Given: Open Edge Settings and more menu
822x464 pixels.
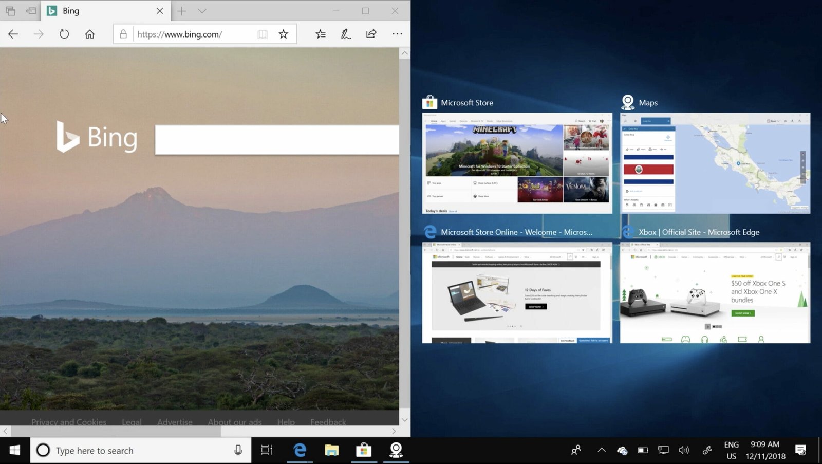Looking at the screenshot, I should point(397,34).
